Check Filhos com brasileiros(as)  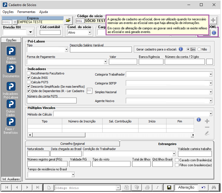point(177,165)
